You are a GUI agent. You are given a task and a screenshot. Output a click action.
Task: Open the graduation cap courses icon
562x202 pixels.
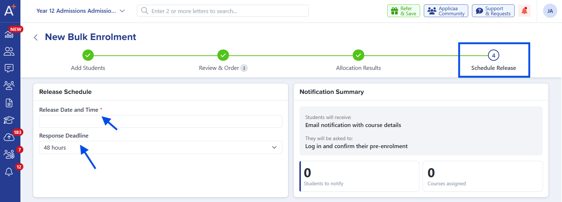coord(9,120)
